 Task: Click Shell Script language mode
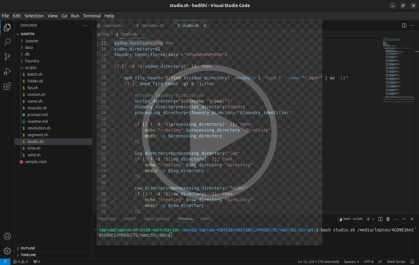(396, 262)
